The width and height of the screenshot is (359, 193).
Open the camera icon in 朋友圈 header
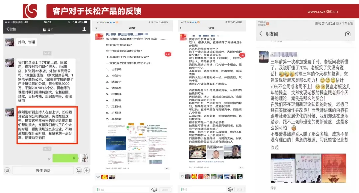pyautogui.click(x=348, y=34)
